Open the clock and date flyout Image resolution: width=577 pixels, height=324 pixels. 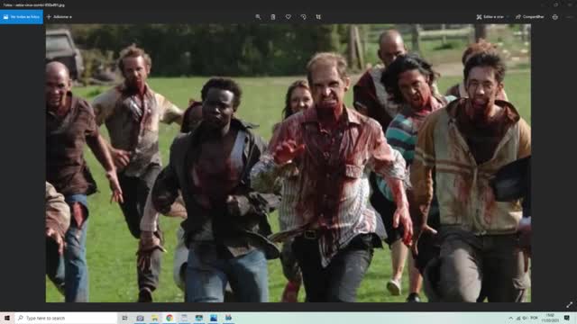(551, 318)
